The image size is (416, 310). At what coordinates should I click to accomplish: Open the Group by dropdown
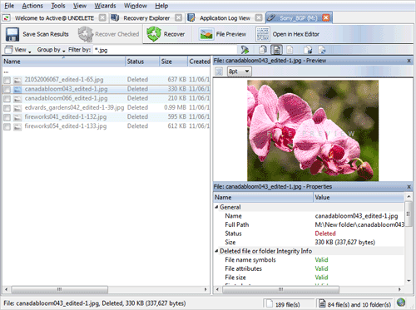click(x=51, y=50)
